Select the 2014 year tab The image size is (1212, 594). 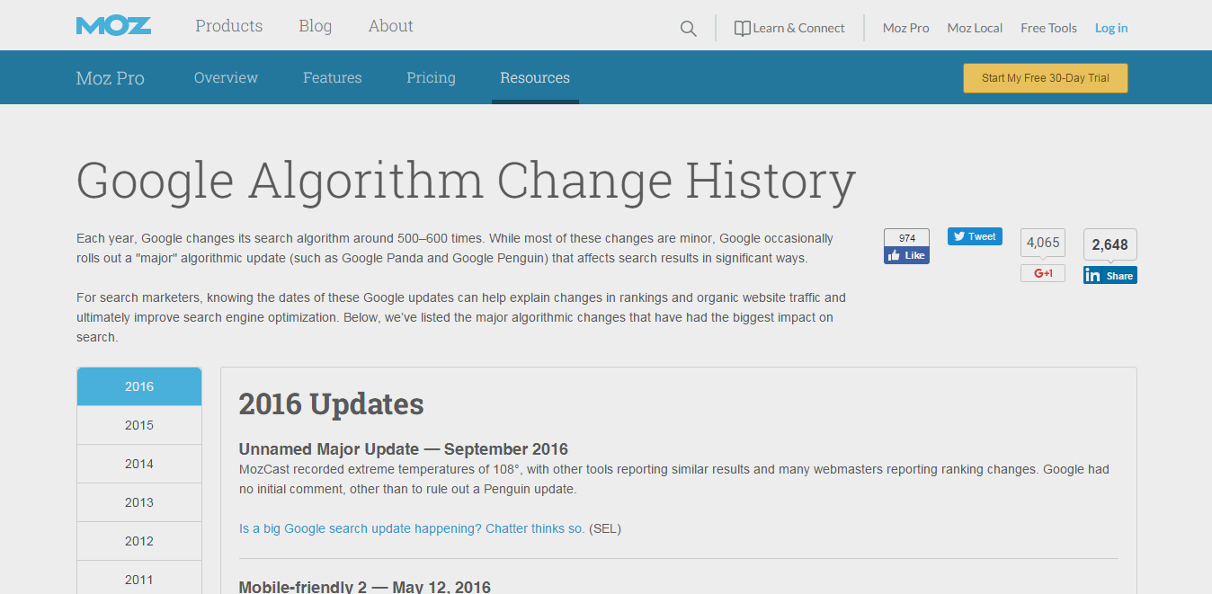pyautogui.click(x=139, y=464)
